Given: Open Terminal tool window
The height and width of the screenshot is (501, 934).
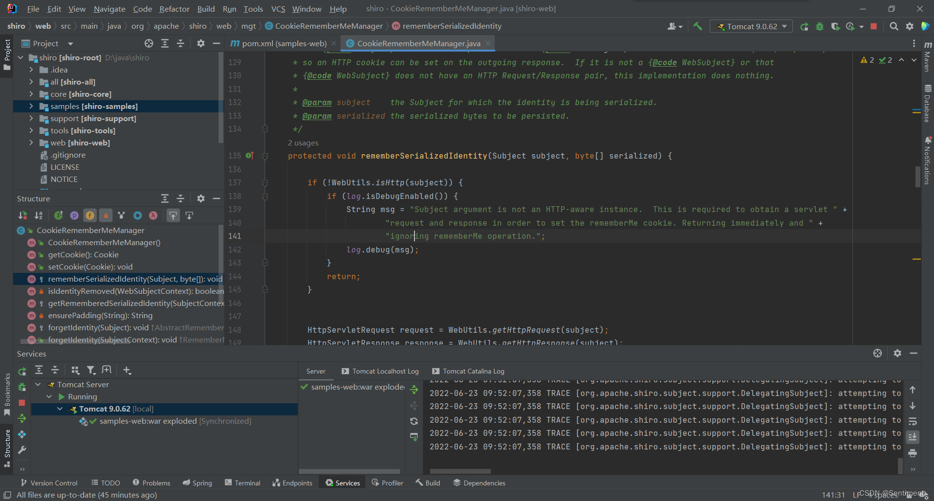Looking at the screenshot, I should 242,483.
